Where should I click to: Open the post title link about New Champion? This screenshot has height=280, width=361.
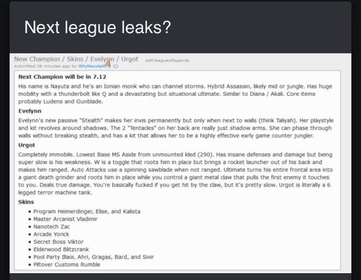76,59
